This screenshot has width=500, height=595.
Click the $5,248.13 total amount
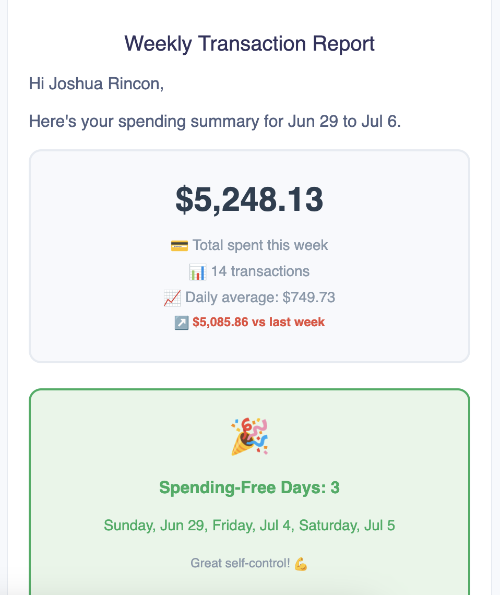point(249,199)
